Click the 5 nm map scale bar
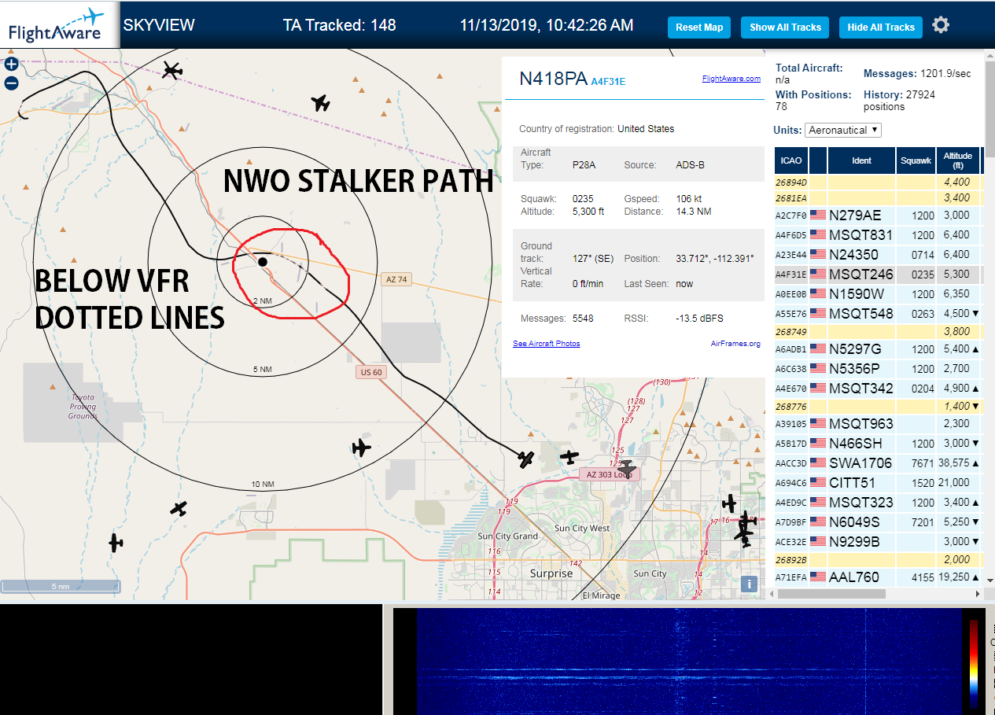 point(61,586)
